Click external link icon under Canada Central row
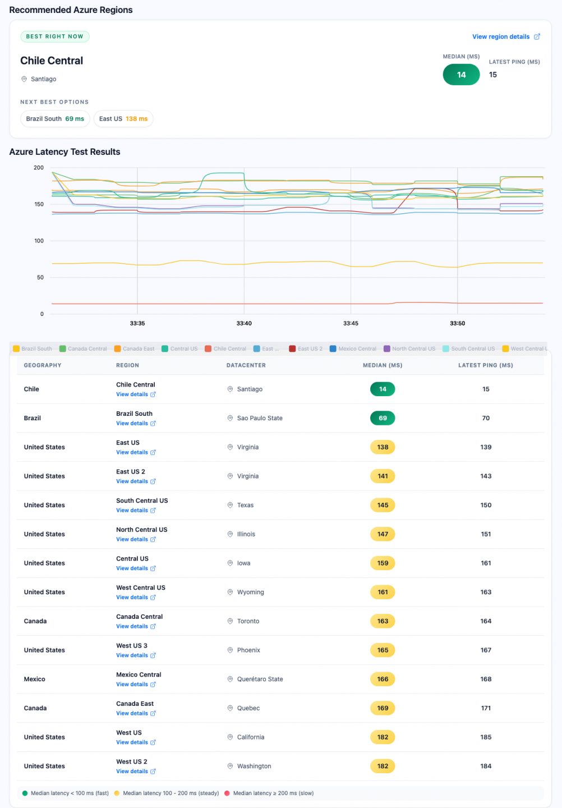Screen dimensions: 562x808 point(153,627)
